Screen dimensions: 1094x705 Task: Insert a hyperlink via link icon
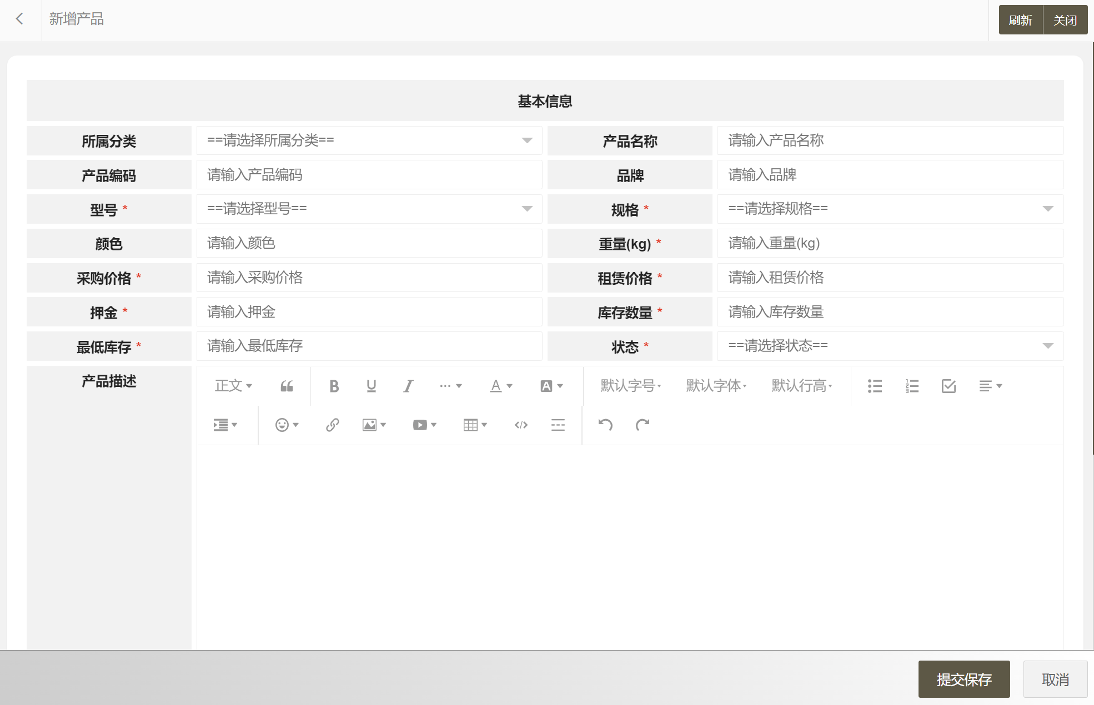tap(332, 425)
